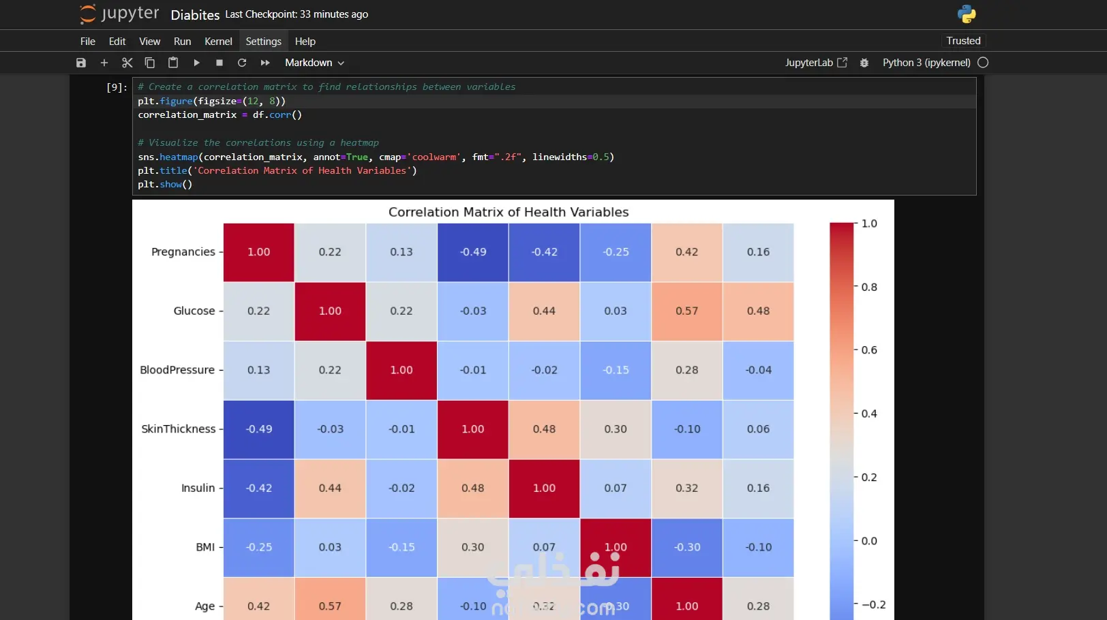Click the Jupyter logo to go home

point(119,14)
